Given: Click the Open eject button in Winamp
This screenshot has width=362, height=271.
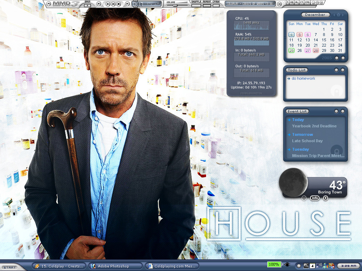Looking at the screenshot, I should tap(87, 6).
